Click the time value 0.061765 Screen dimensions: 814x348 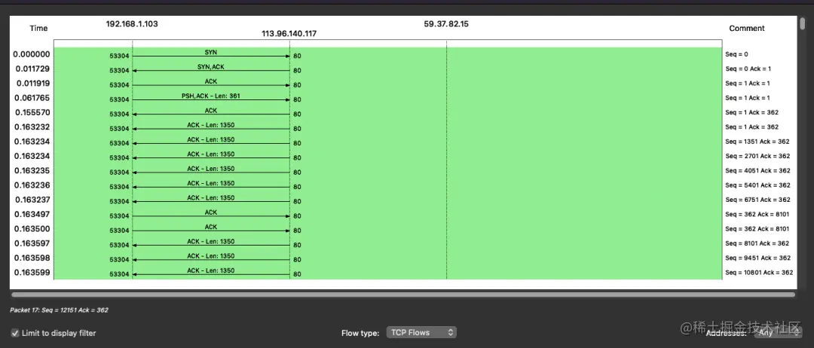(x=32, y=97)
